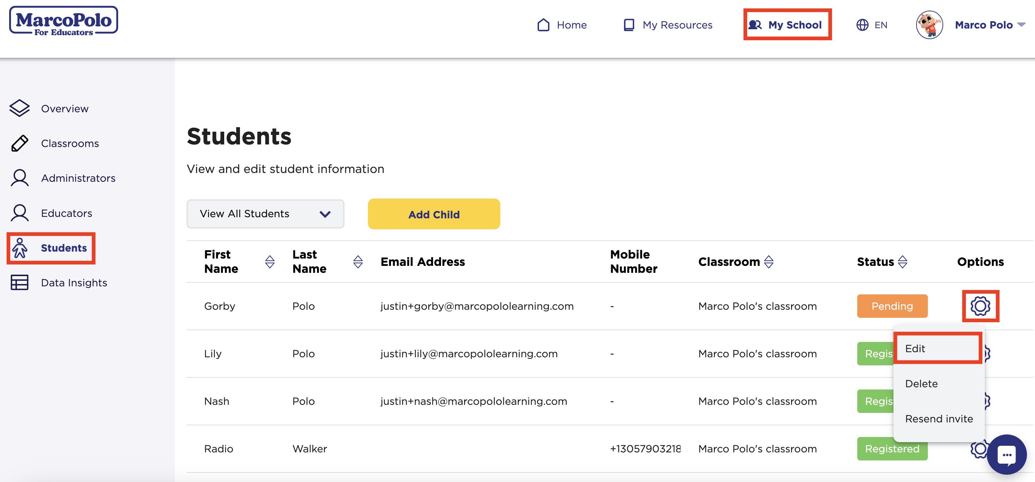Open the View All Students dropdown
The image size is (1035, 482).
tap(265, 214)
